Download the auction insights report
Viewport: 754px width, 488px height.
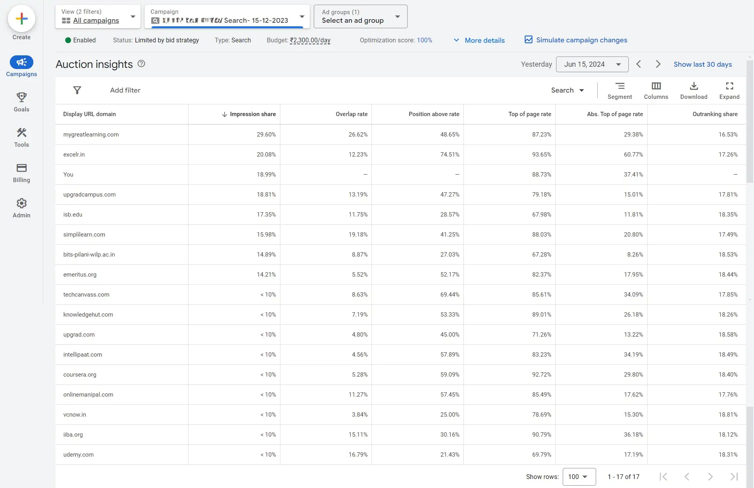click(x=694, y=90)
